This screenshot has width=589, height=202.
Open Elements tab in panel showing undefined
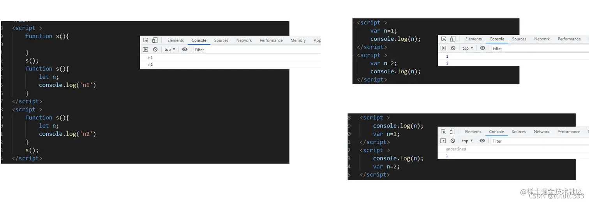[473, 131]
